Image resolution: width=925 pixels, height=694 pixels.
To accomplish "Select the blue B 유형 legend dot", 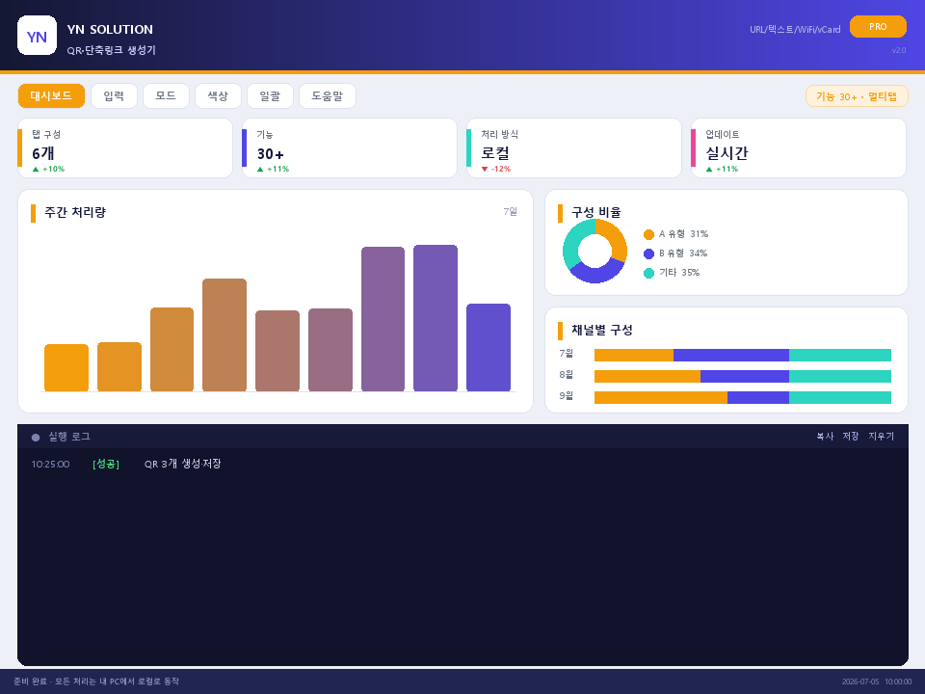I will coord(648,254).
